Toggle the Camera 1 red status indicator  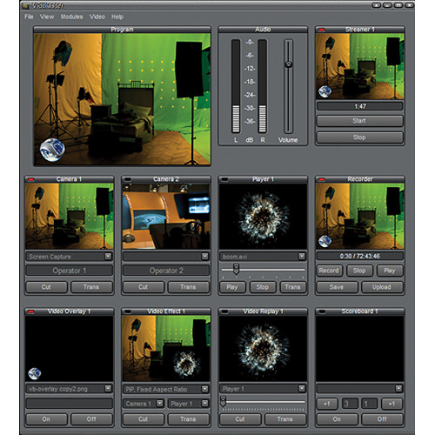30,179
